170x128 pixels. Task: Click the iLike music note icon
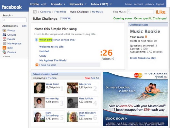click(x=35, y=12)
